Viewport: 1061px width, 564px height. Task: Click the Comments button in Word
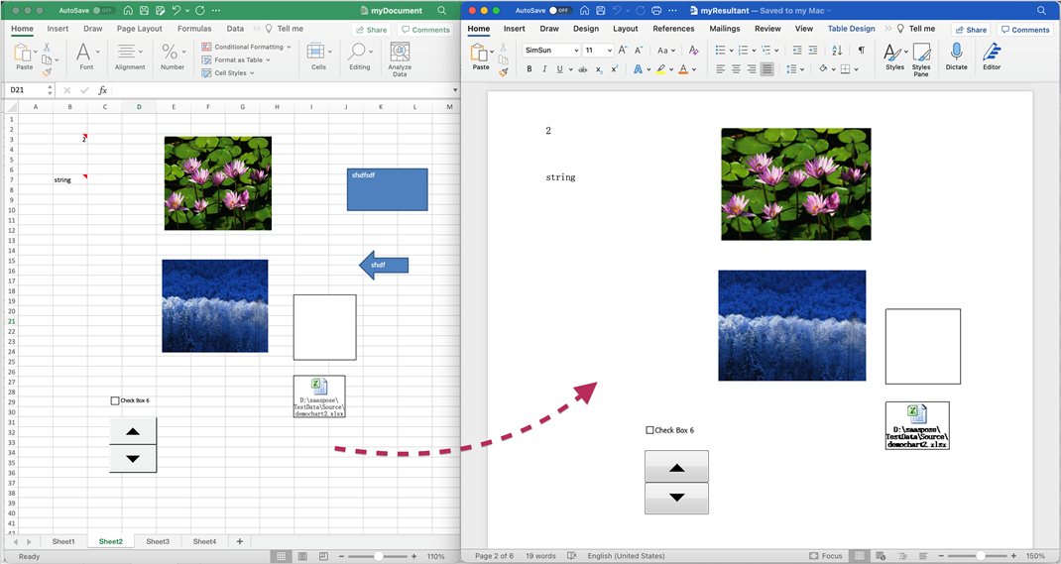coord(1025,30)
